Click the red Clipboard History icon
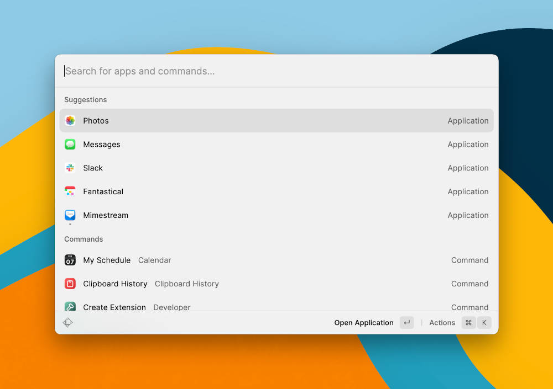The image size is (553, 389). point(70,284)
